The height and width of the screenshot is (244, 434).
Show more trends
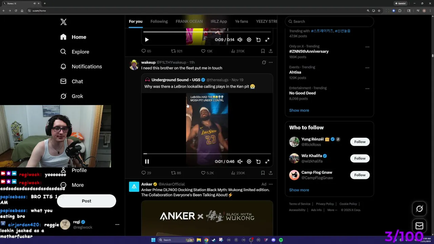(x=299, y=110)
